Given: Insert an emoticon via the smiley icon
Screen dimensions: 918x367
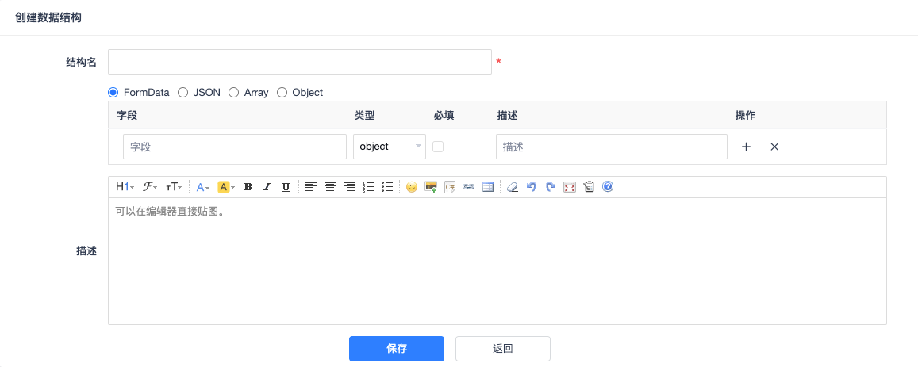Looking at the screenshot, I should pyautogui.click(x=411, y=187).
